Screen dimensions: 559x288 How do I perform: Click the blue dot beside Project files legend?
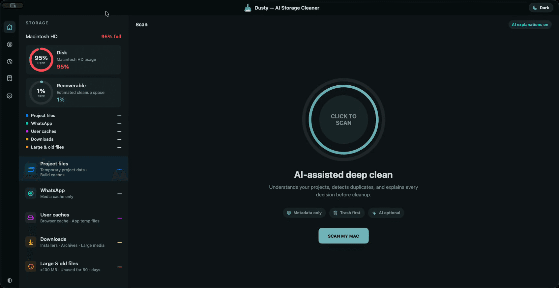coord(27,115)
